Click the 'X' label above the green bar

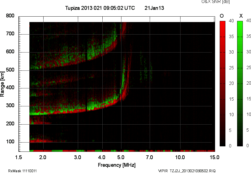click(x=241, y=16)
